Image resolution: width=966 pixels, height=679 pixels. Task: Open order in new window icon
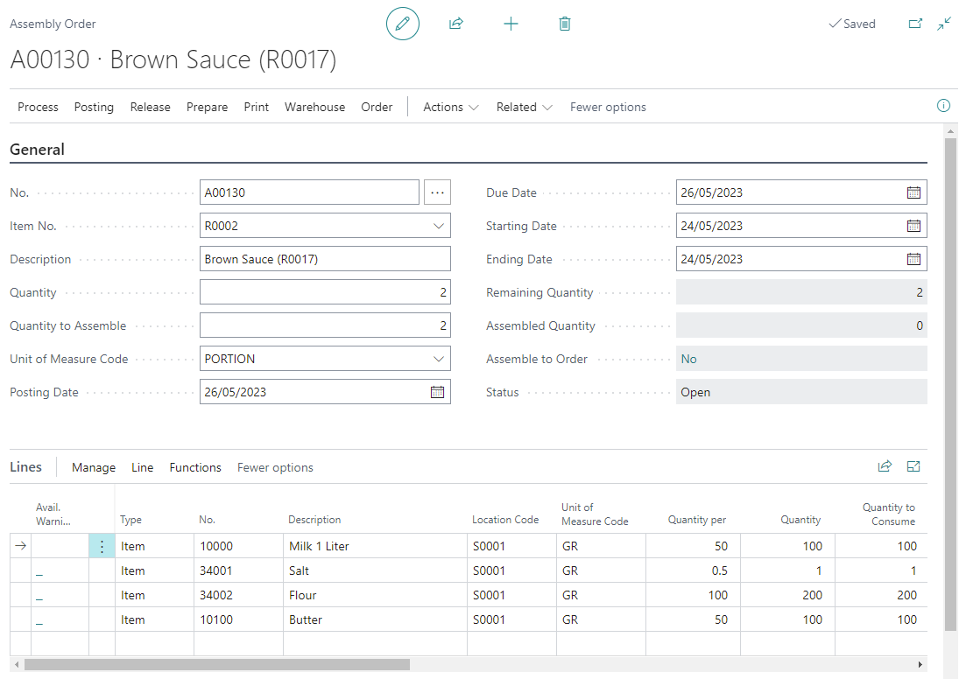click(915, 24)
